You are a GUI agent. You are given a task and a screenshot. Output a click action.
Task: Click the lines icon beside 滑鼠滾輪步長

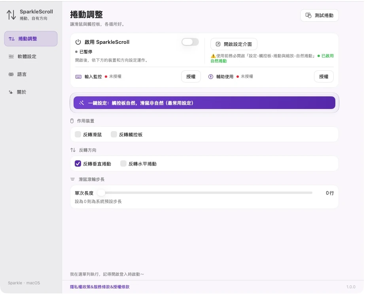(x=72, y=179)
